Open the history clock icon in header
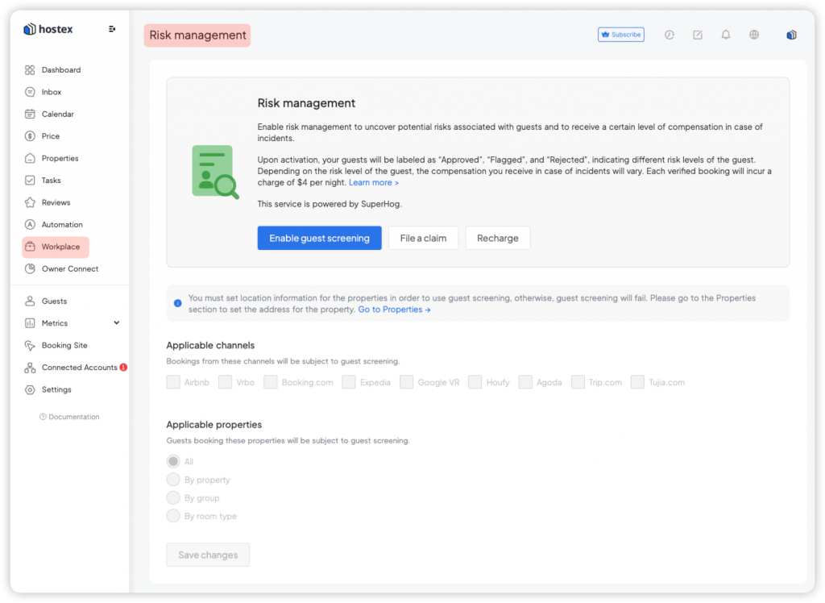This screenshot has height=603, width=825. pos(670,35)
